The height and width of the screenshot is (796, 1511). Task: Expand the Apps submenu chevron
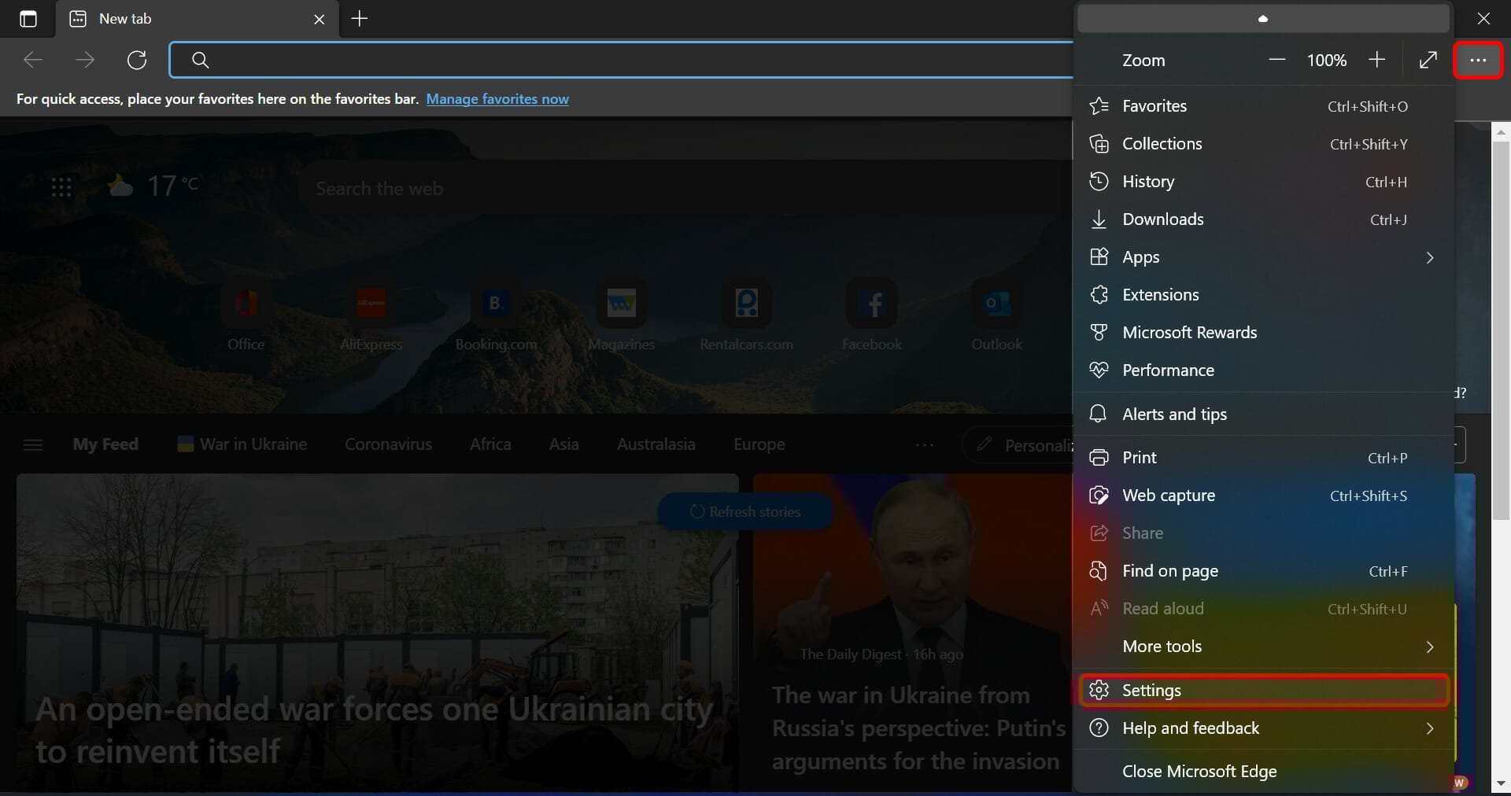pos(1430,257)
